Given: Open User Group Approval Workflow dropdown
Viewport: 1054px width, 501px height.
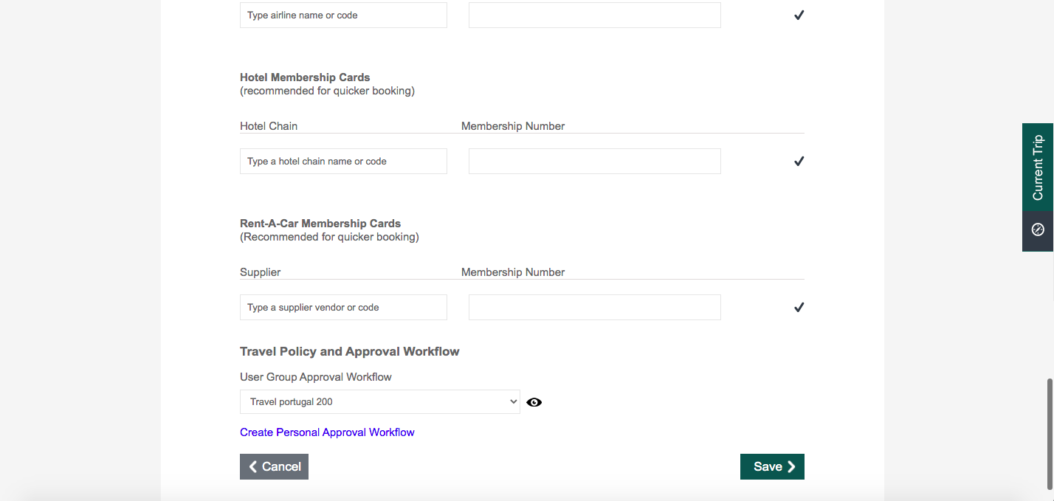Looking at the screenshot, I should pyautogui.click(x=379, y=402).
